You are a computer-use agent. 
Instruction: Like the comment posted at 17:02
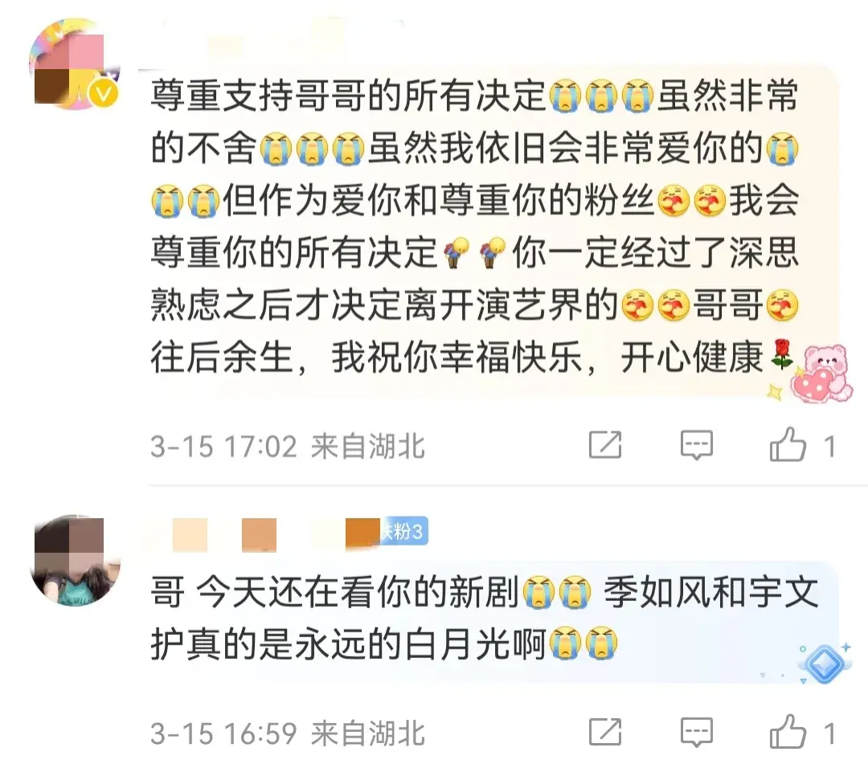[x=788, y=444]
